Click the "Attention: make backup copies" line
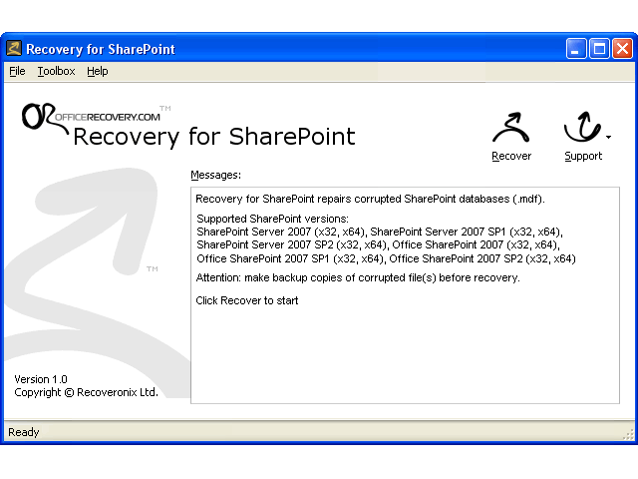 click(358, 277)
